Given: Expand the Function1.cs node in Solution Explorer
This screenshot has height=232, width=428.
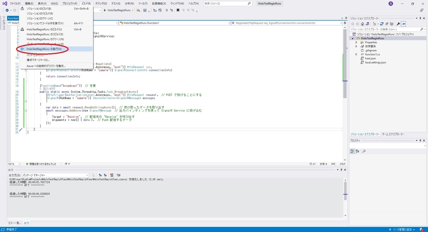Looking at the screenshot, I should [356, 54].
